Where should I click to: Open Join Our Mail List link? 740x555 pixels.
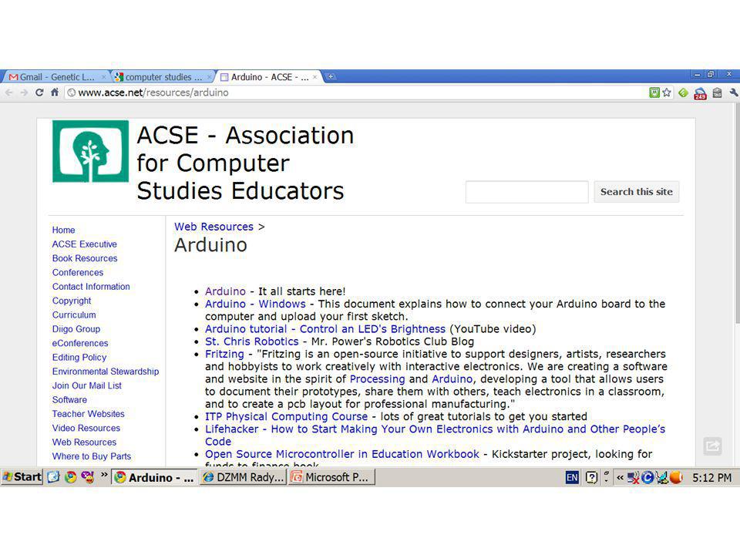[87, 385]
